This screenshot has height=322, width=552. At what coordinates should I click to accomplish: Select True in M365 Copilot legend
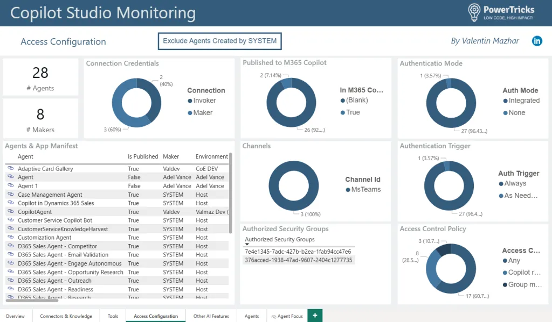[x=350, y=112]
